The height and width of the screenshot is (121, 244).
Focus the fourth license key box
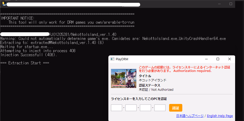(160, 108)
